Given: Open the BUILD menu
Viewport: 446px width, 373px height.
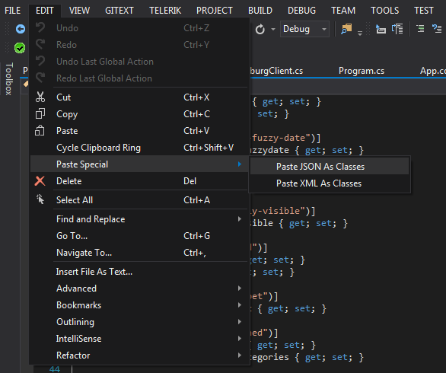Looking at the screenshot, I should [x=260, y=11].
